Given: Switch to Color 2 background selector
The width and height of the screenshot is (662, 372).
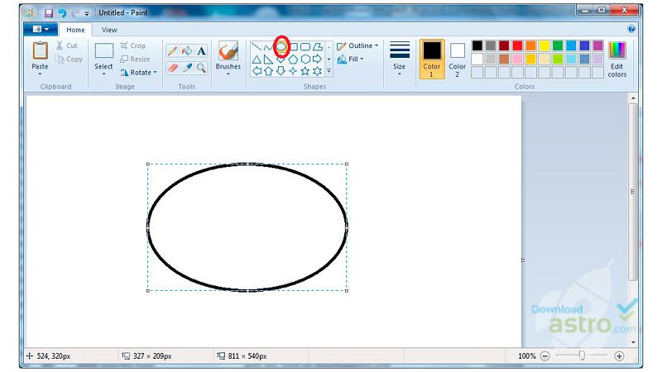Looking at the screenshot, I should (x=458, y=58).
